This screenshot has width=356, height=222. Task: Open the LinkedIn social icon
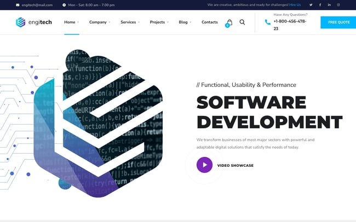click(x=329, y=5)
